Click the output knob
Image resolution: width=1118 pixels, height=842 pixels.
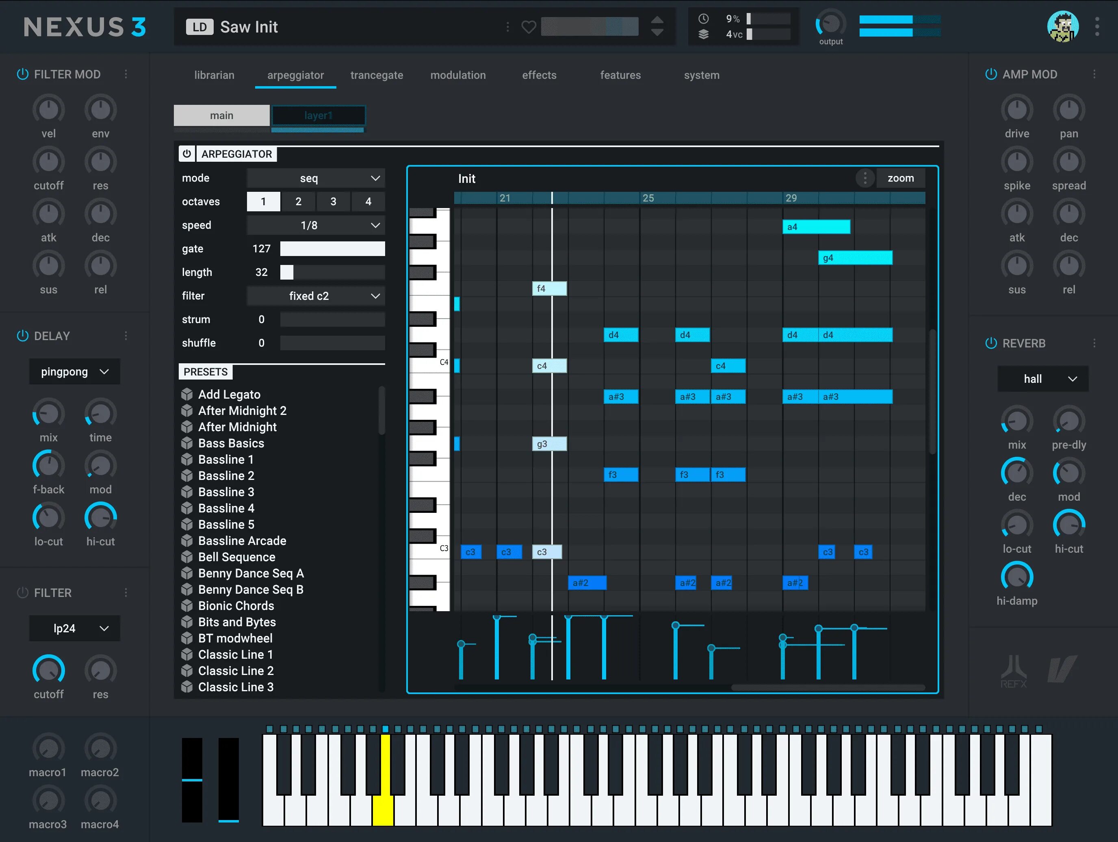point(830,23)
